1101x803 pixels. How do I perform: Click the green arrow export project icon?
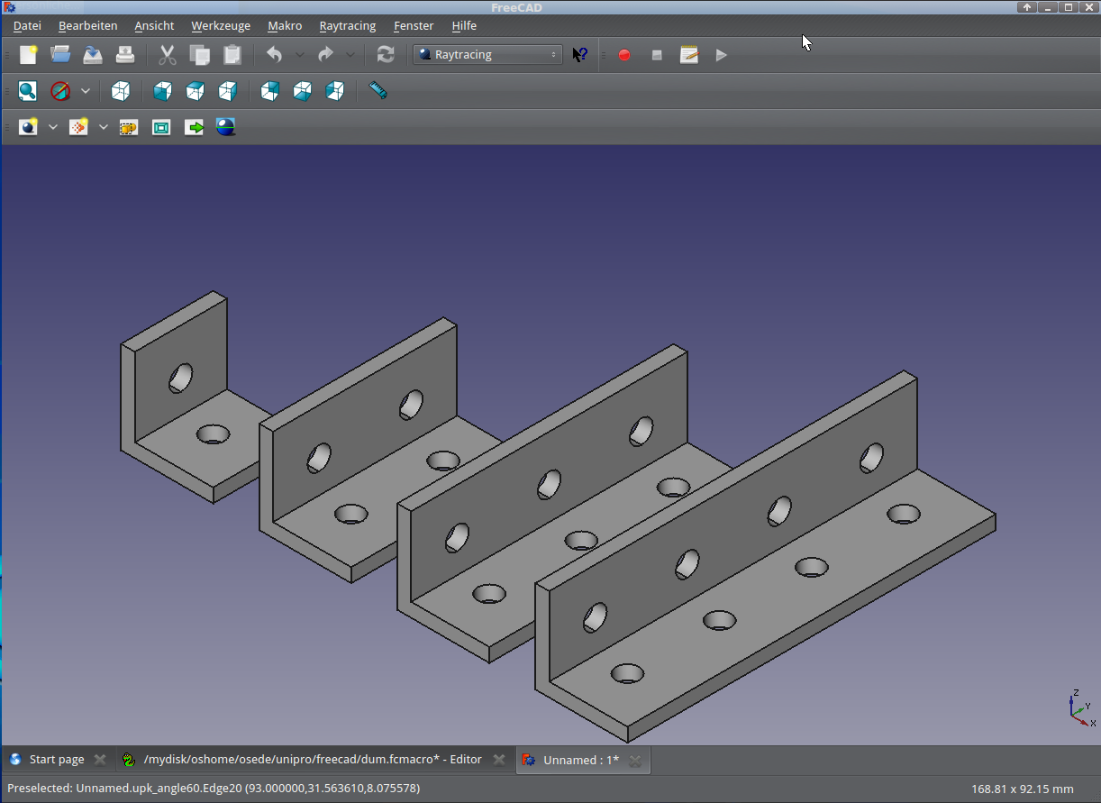click(x=194, y=127)
